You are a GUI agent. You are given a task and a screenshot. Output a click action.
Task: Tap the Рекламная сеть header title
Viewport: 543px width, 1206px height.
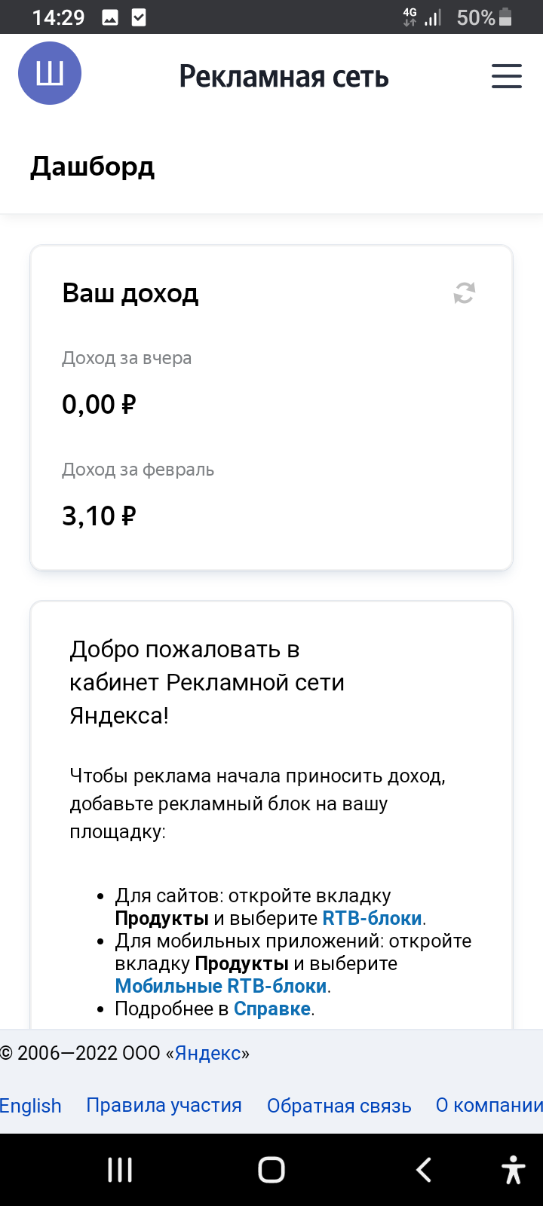point(284,76)
